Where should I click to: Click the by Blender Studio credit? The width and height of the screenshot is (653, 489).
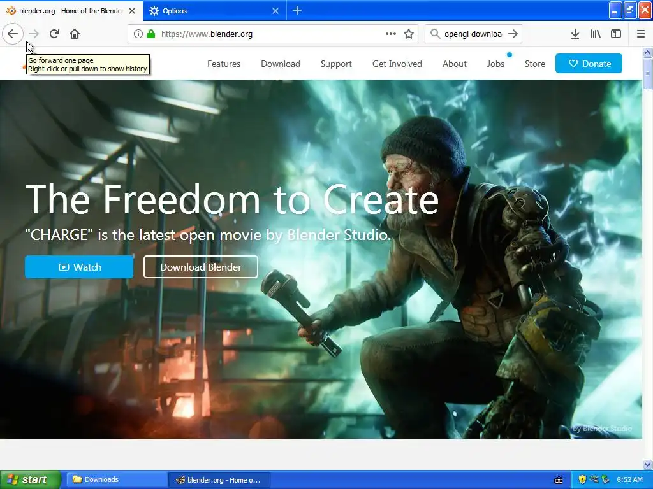(602, 429)
